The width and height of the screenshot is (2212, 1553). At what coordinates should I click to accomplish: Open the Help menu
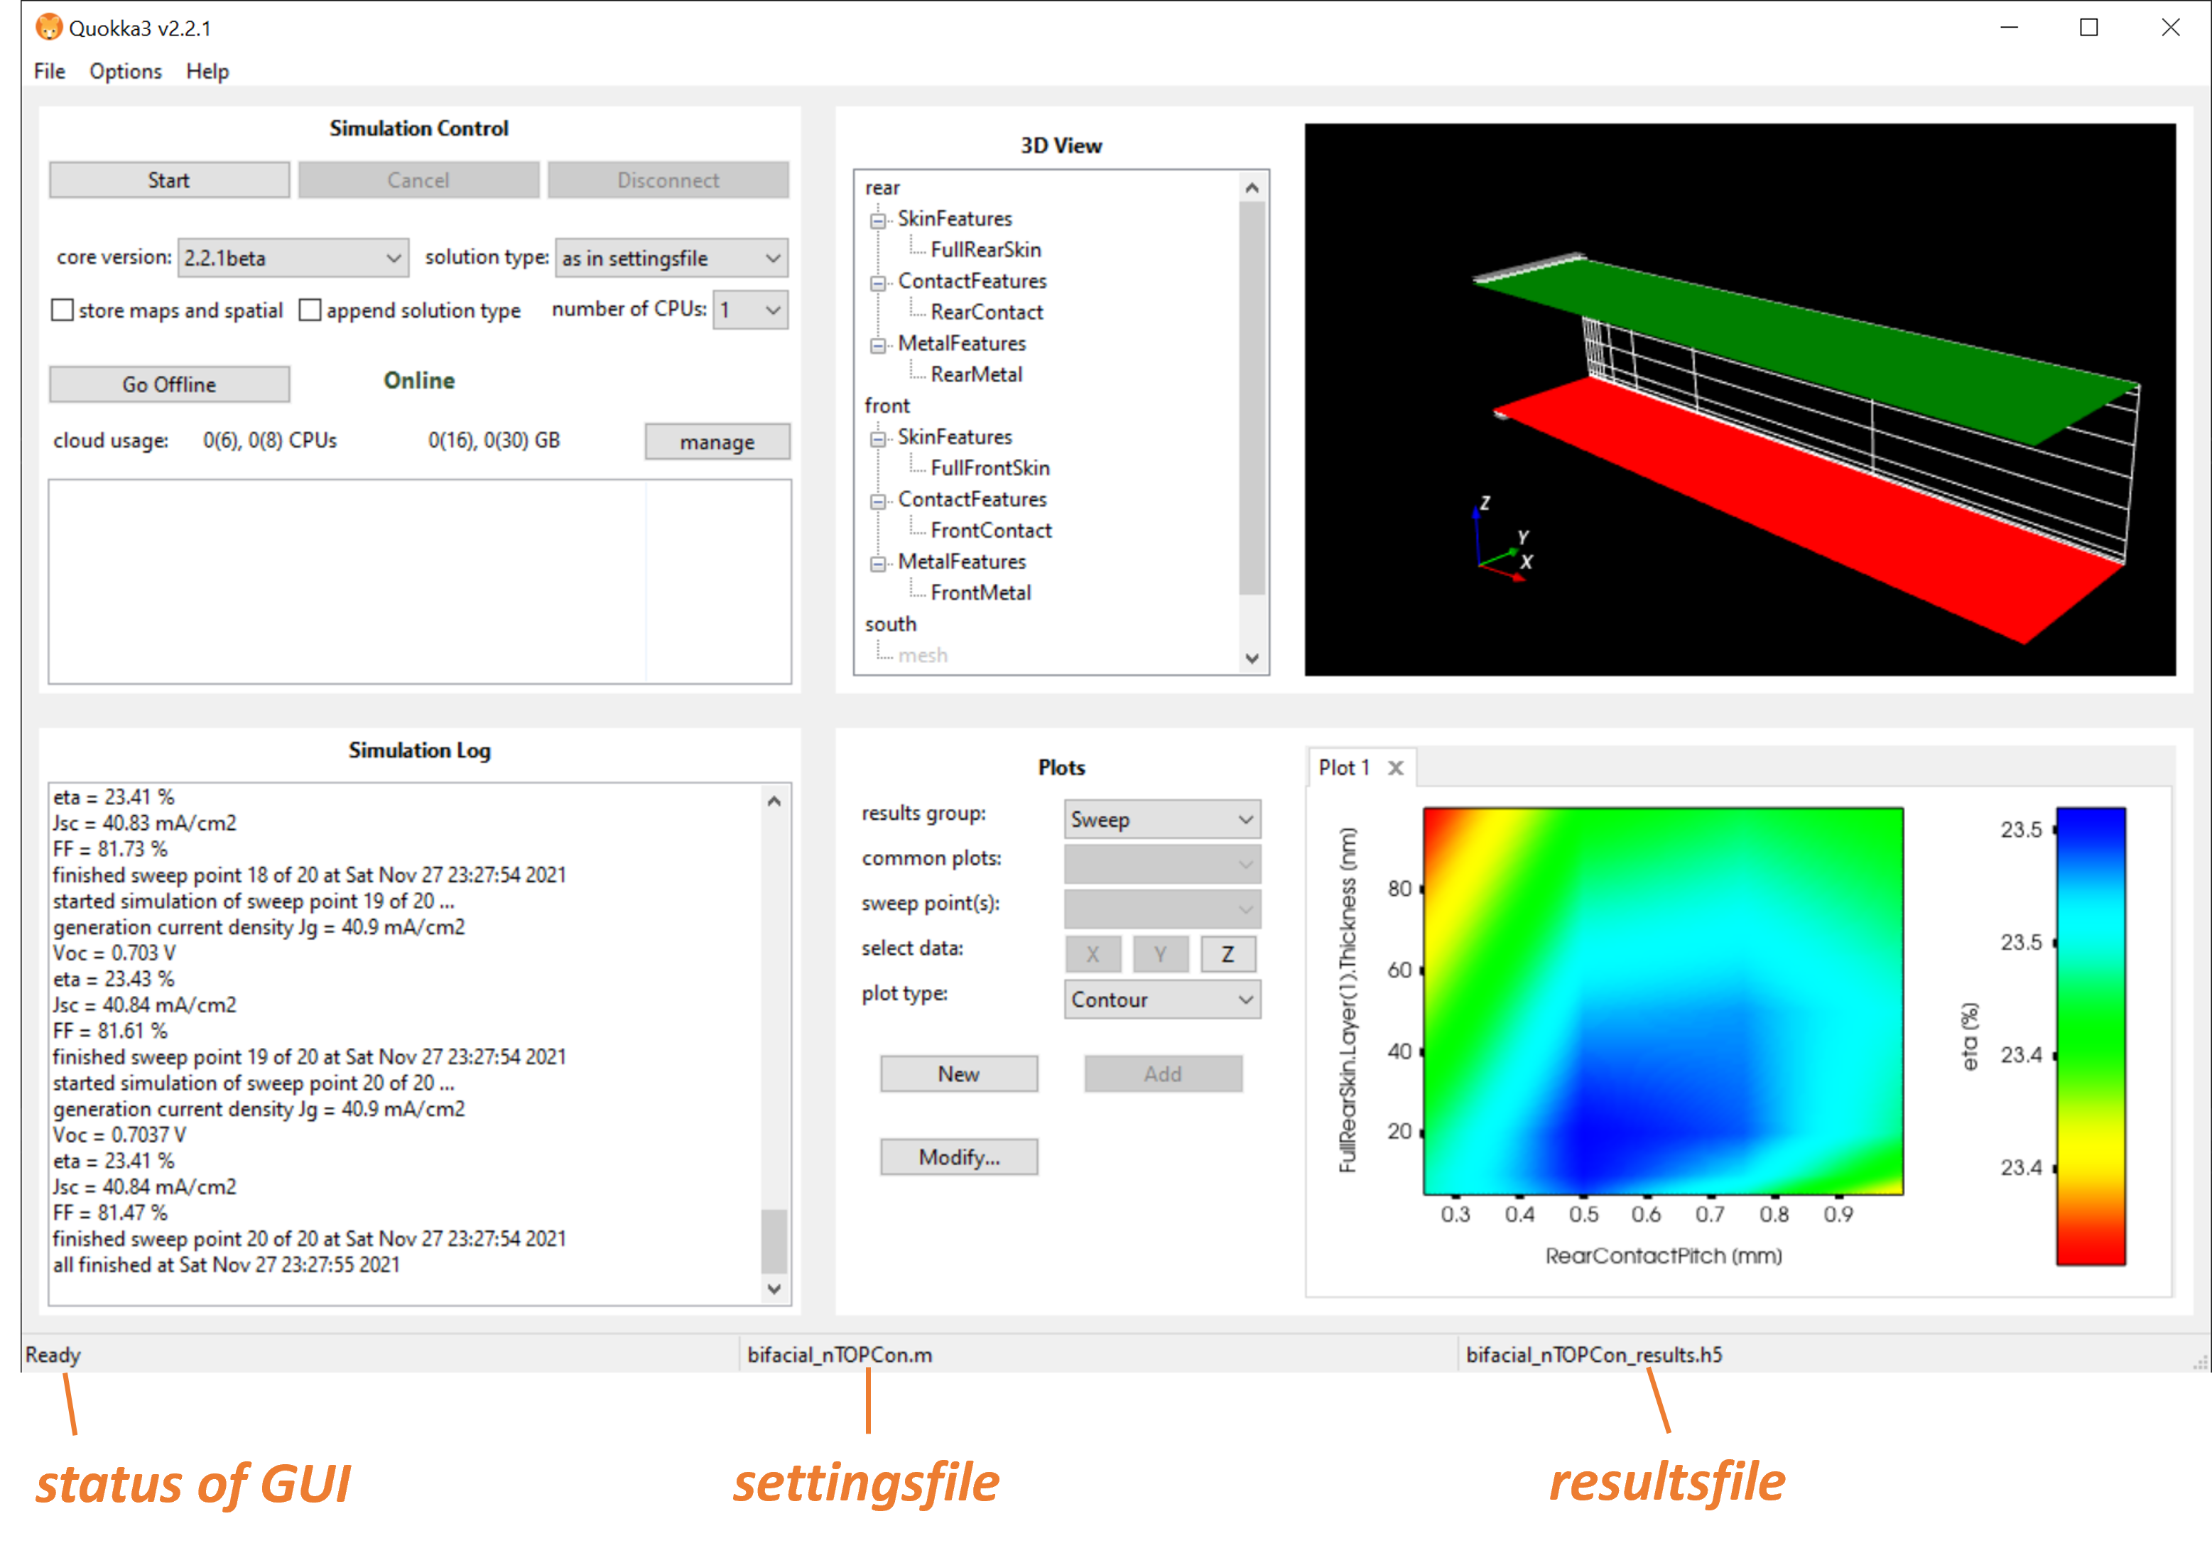[x=207, y=71]
